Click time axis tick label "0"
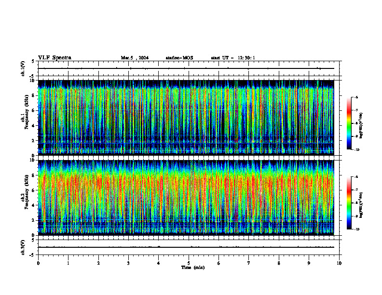Image resolution: width=382 pixels, height=295 pixels. 38,263
